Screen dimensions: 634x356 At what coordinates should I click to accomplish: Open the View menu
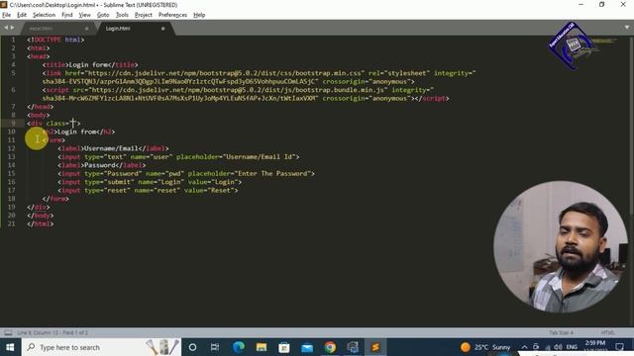(84, 15)
